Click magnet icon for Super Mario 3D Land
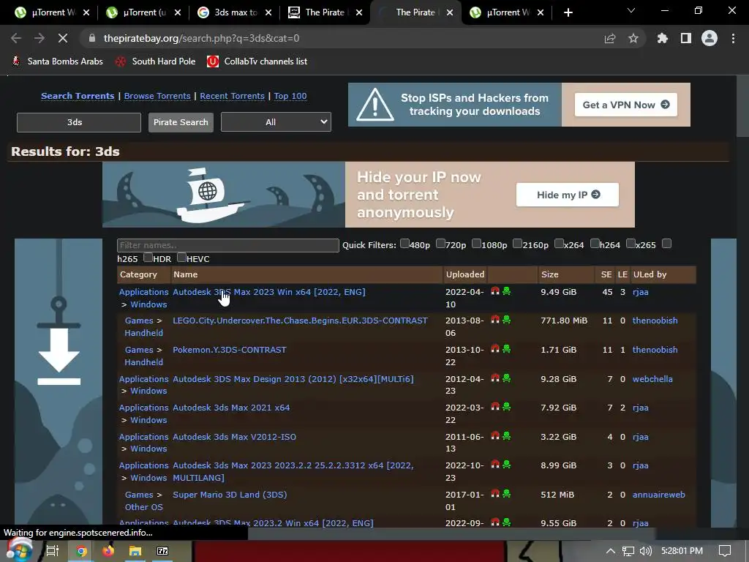The height and width of the screenshot is (562, 749). 495,494
